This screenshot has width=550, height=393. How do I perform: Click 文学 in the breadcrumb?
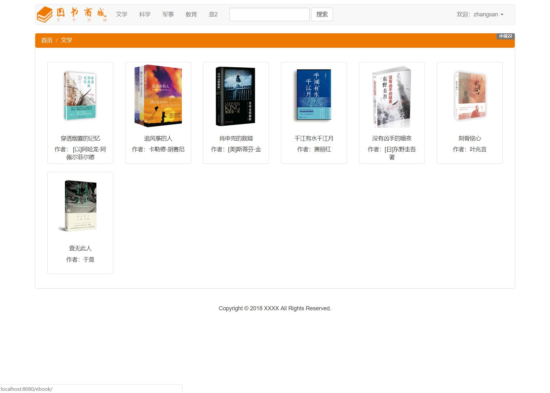pos(67,40)
